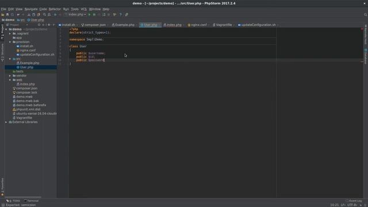368x207 pixels.
Task: Click the Cut (scissors) toolbar icon
Action: (29, 14)
